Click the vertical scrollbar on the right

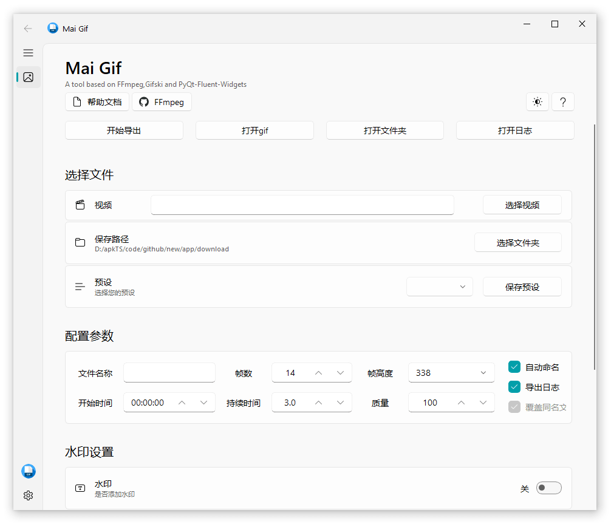[594, 247]
